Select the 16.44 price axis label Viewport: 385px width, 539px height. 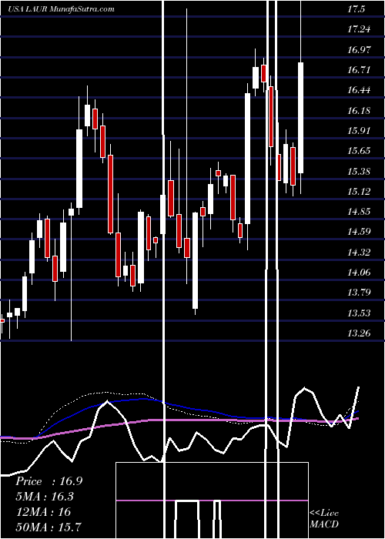(359, 90)
